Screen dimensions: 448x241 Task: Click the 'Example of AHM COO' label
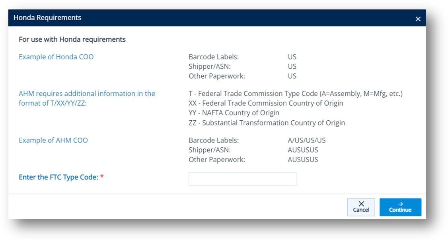(53, 140)
